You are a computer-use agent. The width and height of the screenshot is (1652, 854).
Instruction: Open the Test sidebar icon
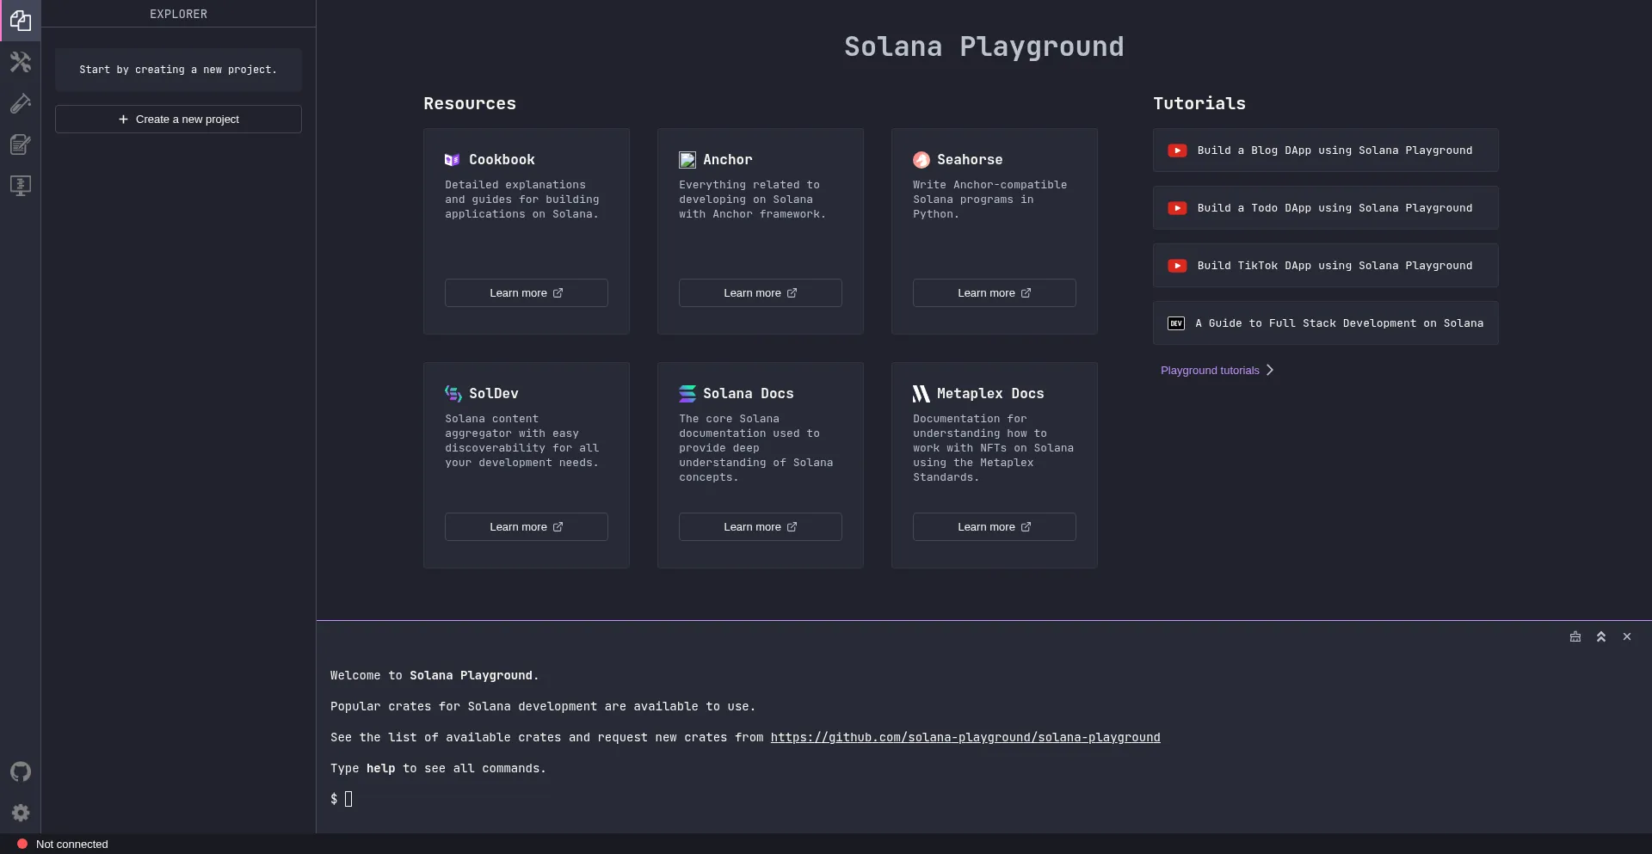21,103
